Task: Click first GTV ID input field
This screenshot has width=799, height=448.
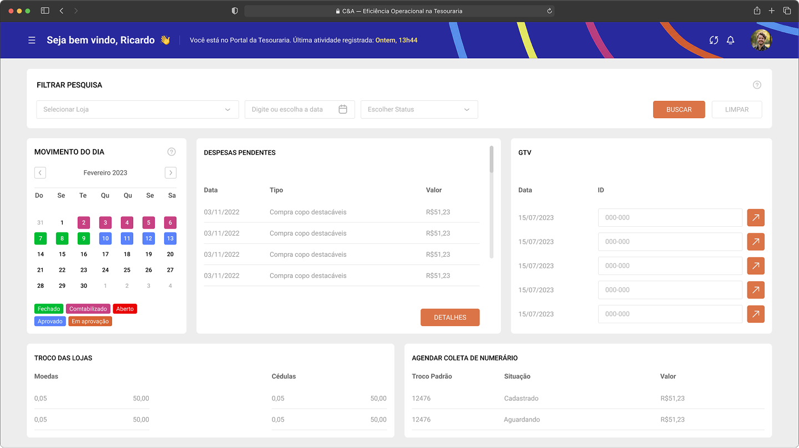Action: point(670,217)
